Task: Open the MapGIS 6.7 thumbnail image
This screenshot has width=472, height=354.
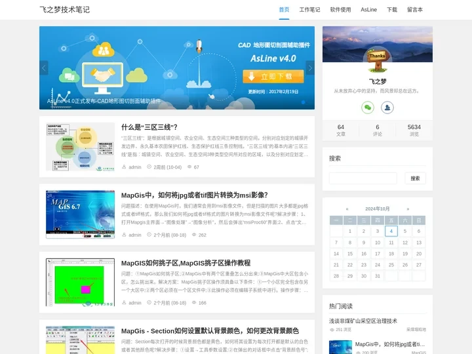Action: [81, 214]
